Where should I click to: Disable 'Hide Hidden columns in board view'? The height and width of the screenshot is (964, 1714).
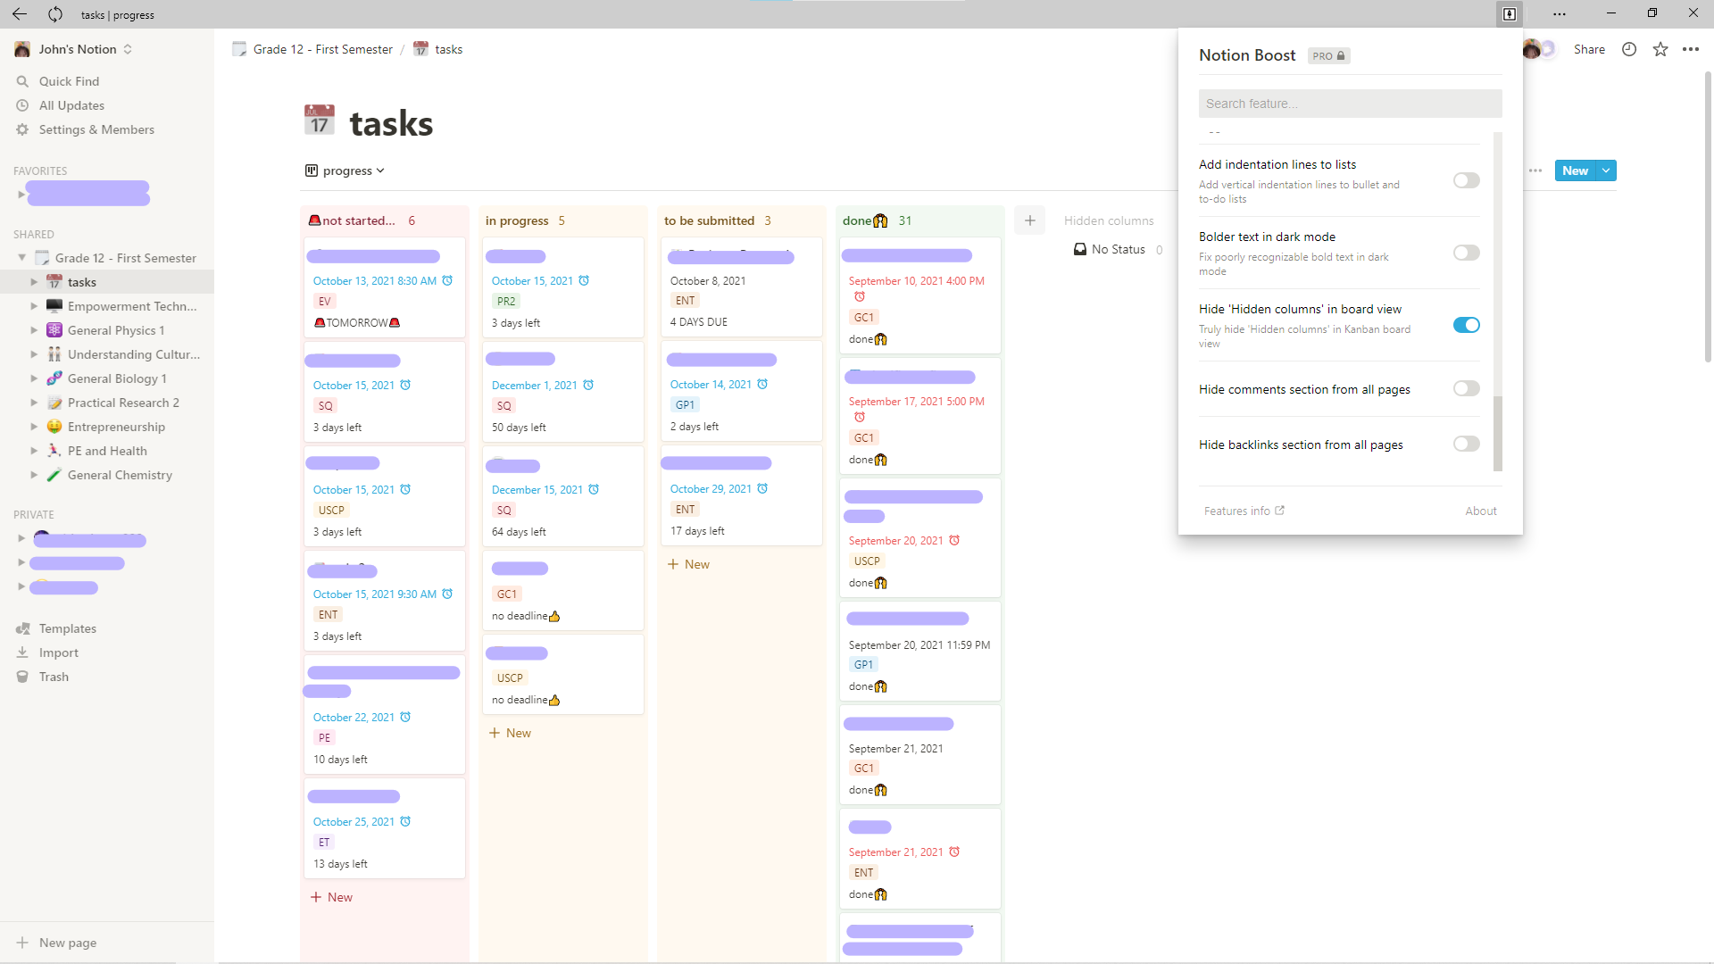[1465, 325]
